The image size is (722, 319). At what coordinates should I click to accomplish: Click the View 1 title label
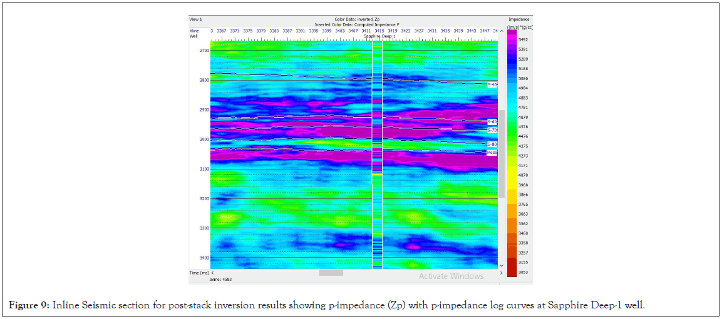pyautogui.click(x=196, y=19)
